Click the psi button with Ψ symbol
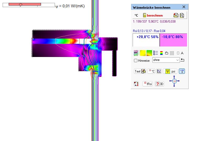The image size is (197, 141). (170, 71)
